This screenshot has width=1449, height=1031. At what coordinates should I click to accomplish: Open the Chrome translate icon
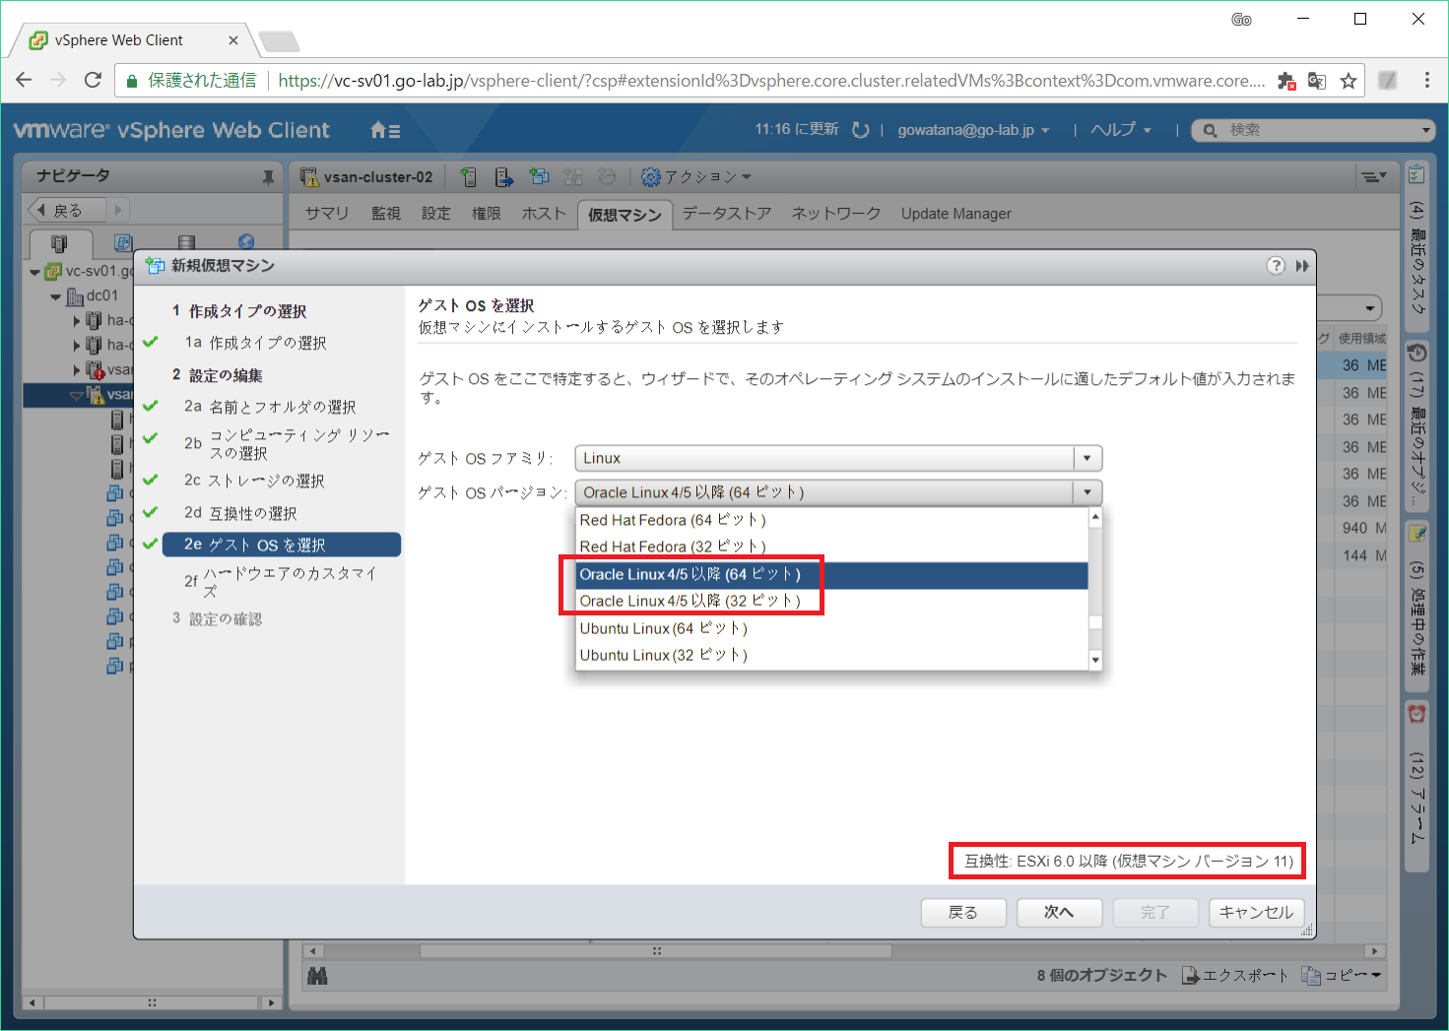[x=1317, y=81]
